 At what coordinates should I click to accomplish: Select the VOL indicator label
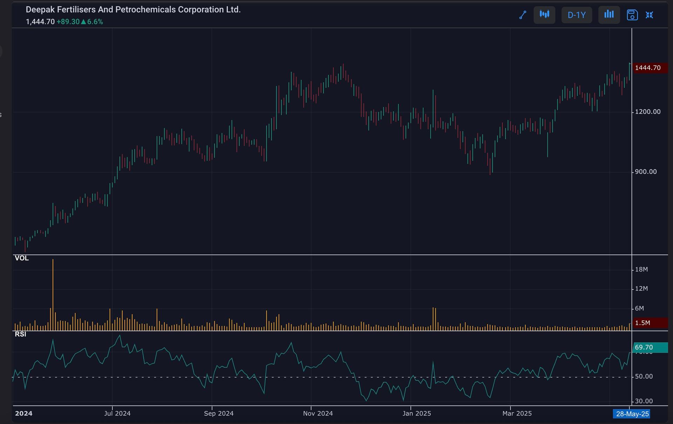(22, 258)
